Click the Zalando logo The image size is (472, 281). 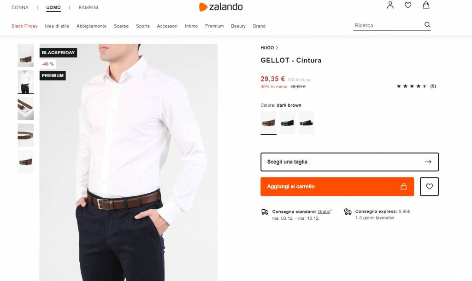[221, 7]
